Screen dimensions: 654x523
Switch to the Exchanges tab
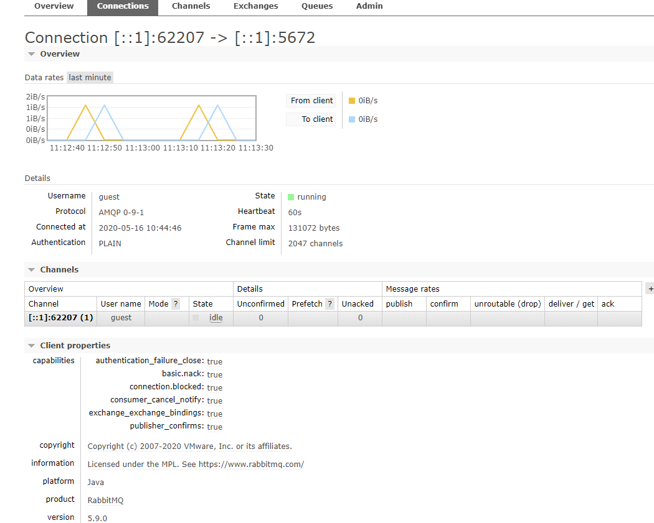tap(255, 6)
